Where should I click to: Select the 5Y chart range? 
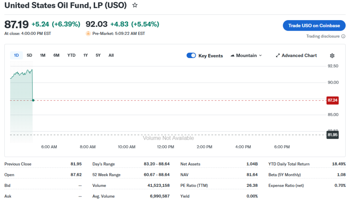[98, 55]
